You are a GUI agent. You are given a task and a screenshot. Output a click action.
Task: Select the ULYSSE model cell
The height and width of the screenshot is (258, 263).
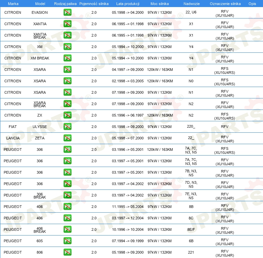click(40, 127)
